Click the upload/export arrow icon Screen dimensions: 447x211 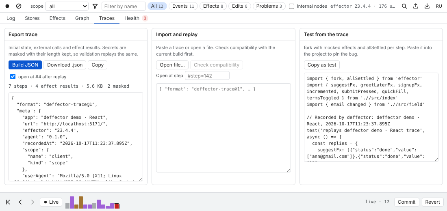416,6
